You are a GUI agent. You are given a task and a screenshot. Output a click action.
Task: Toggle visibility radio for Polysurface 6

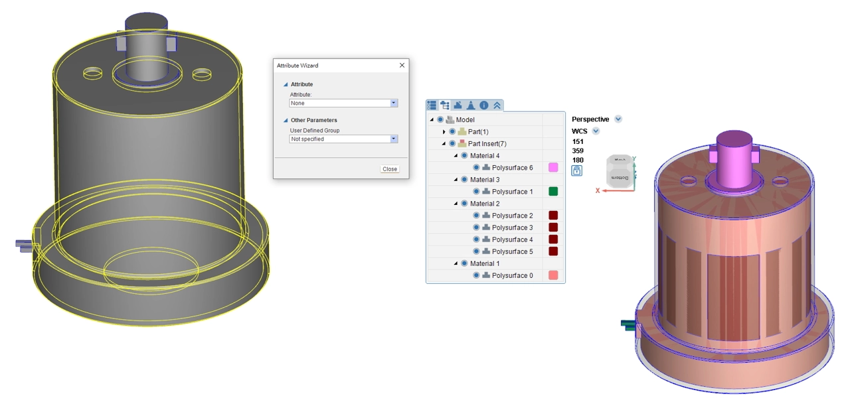476,168
